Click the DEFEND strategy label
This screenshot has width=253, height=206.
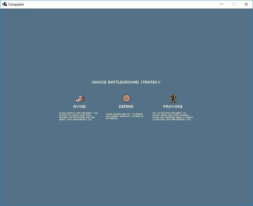126,107
